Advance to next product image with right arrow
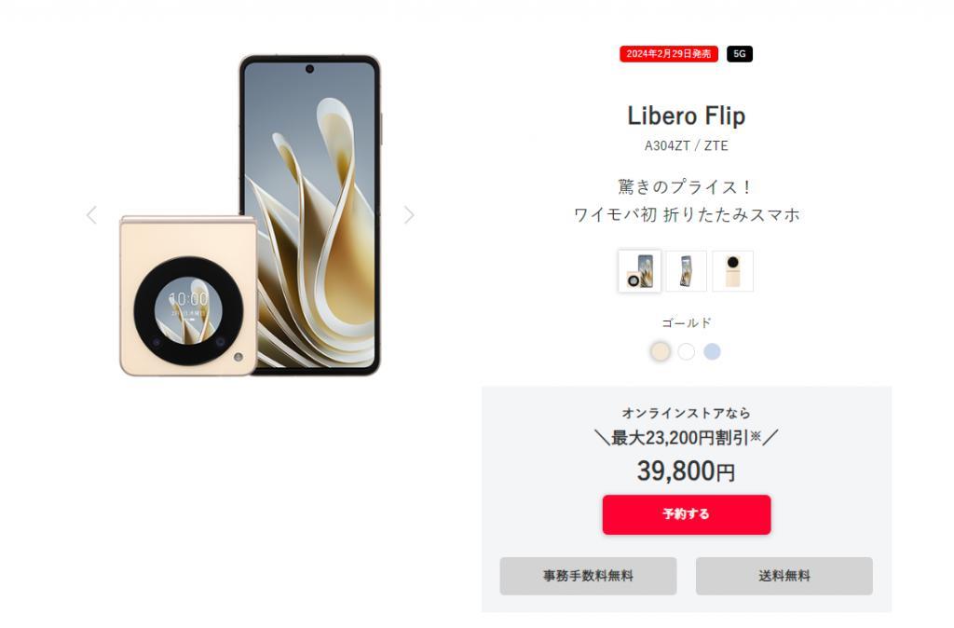This screenshot has width=954, height=628. [x=410, y=215]
